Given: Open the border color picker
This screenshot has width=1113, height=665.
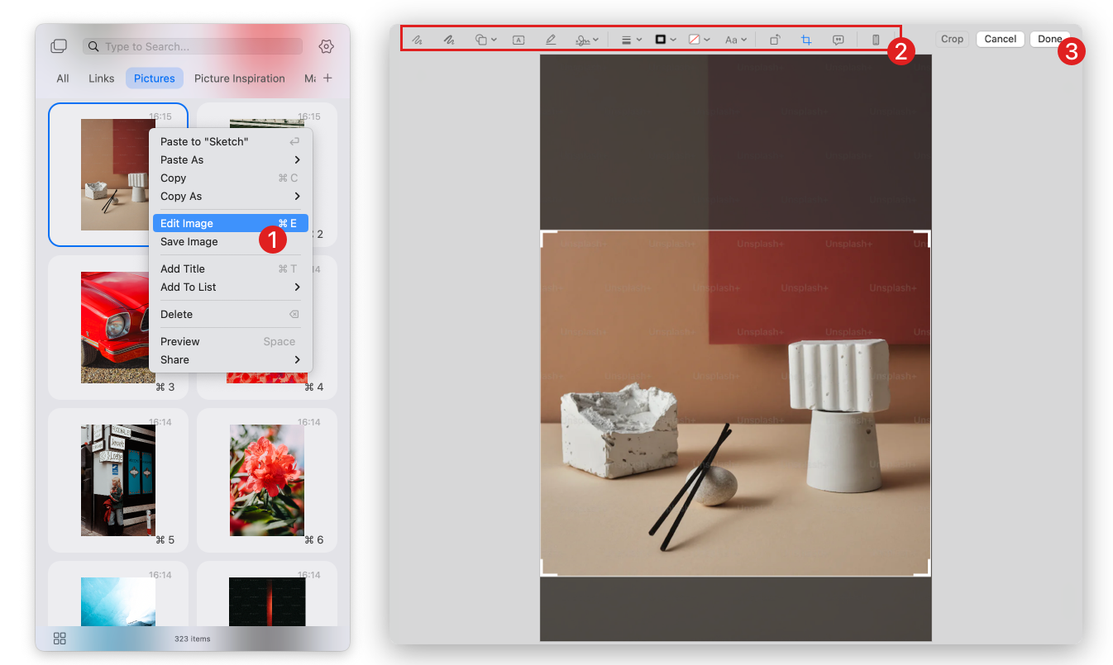Looking at the screenshot, I should click(666, 39).
